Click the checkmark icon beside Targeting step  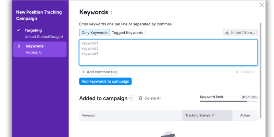pos(19,30)
